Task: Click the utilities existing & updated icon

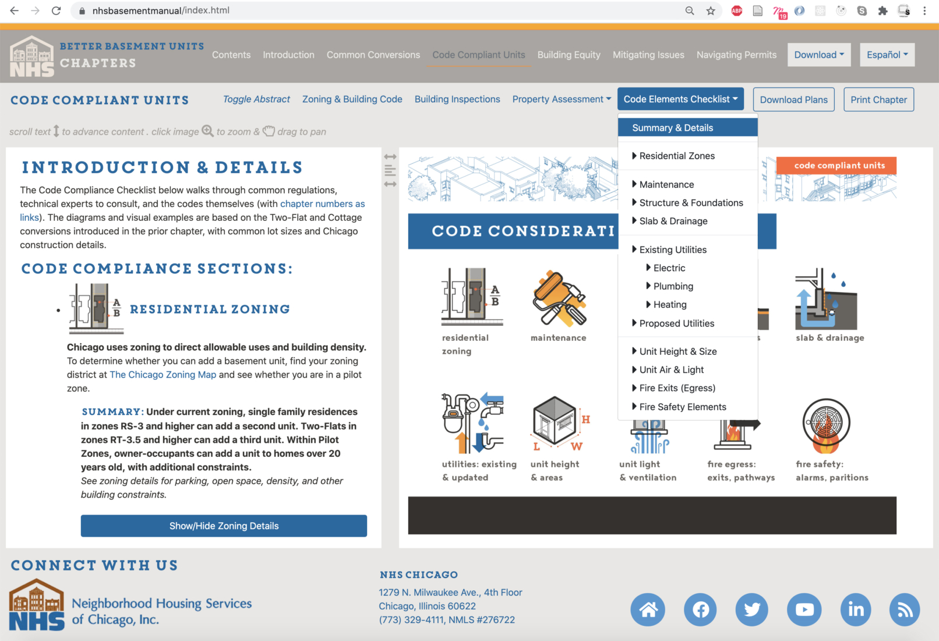Action: 472,424
